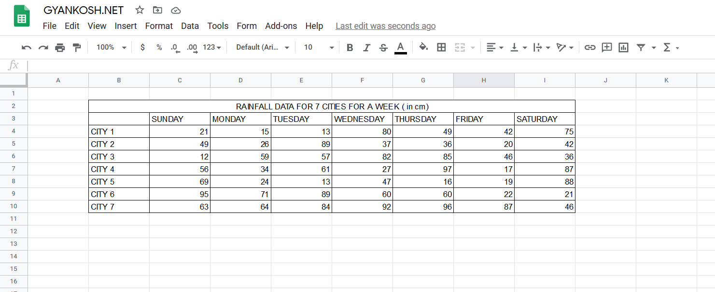715x292 pixels.
Task: Create a filter
Action: tap(640, 47)
